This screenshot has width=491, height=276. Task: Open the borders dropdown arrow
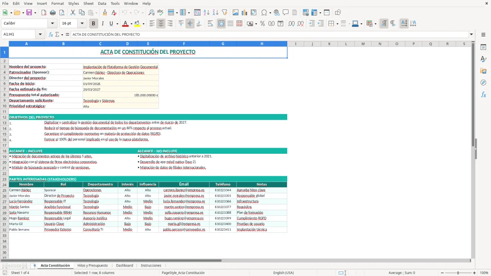click(337, 23)
